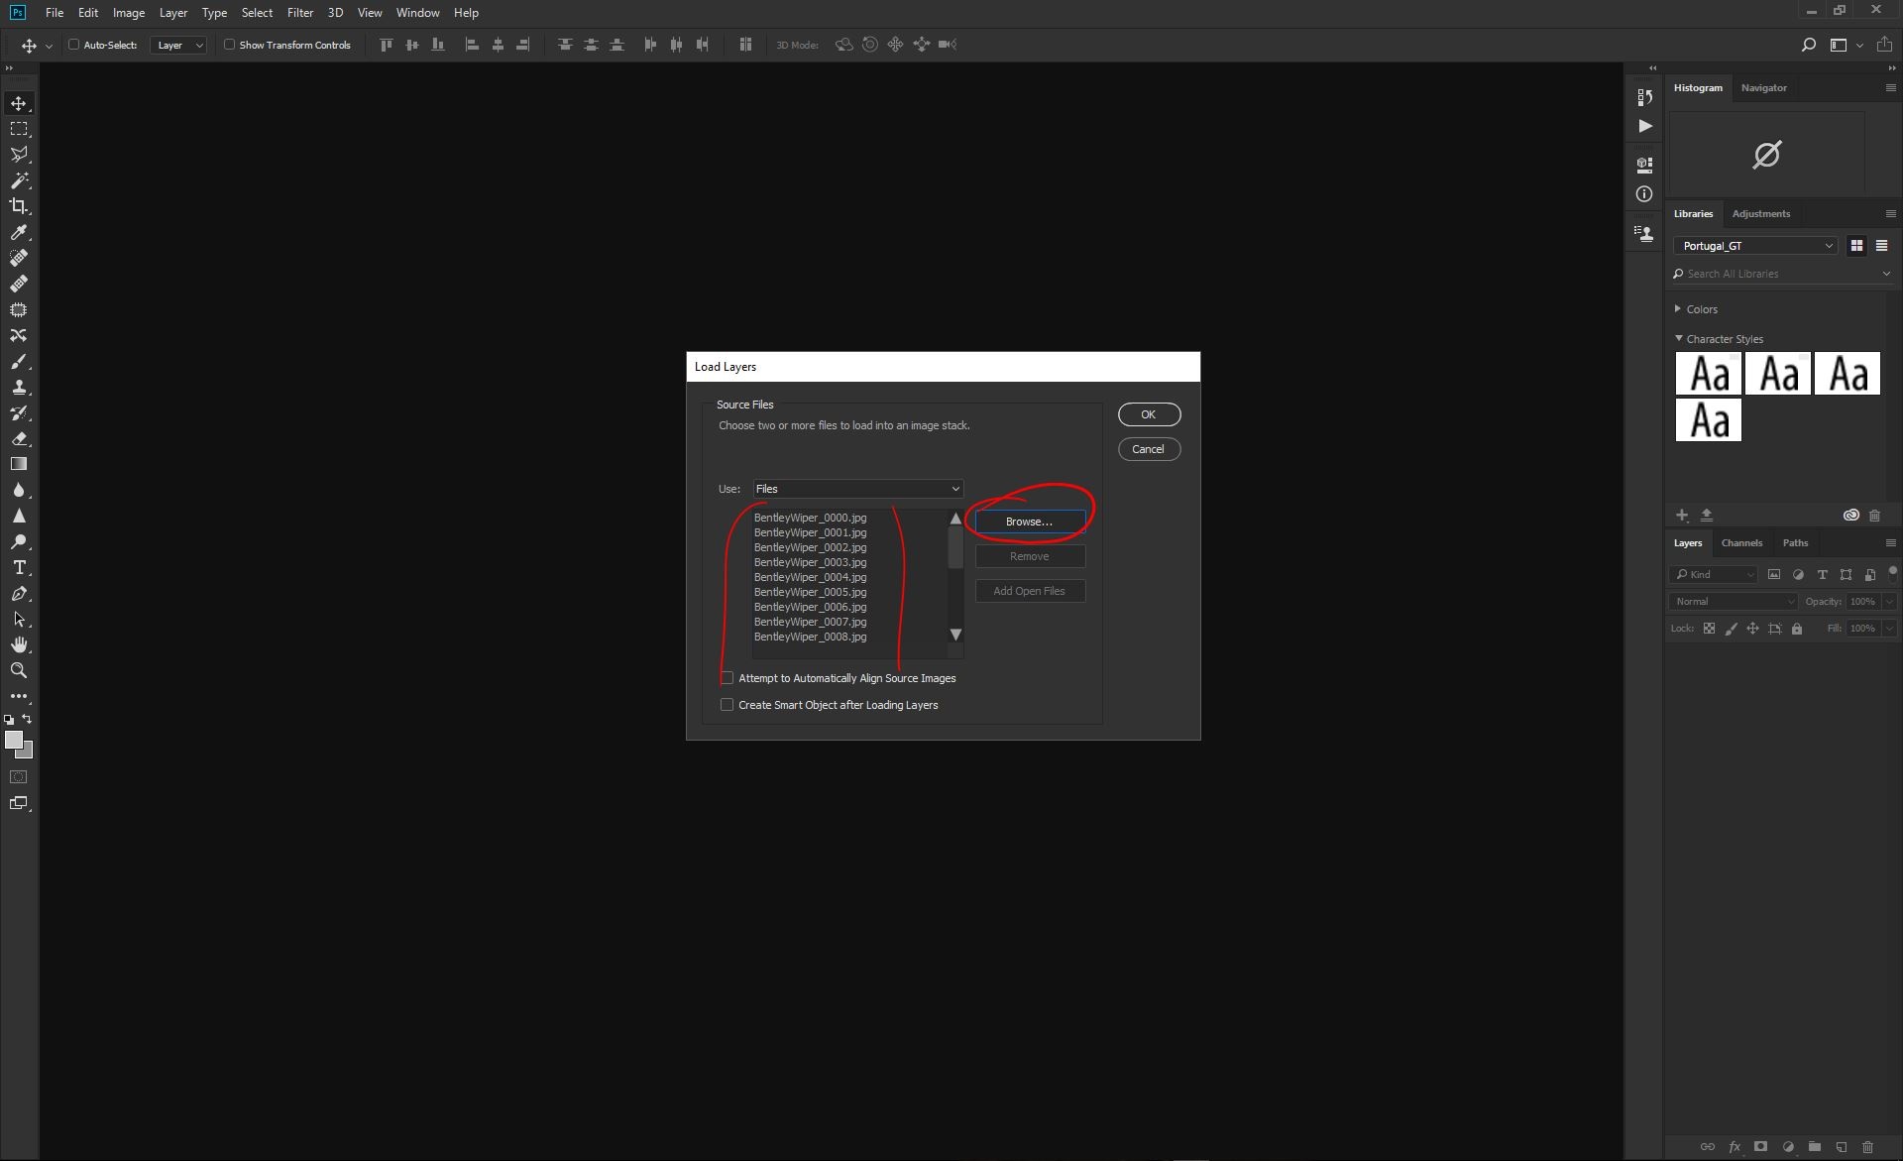
Task: Check Attempt to Automatically Align Source Images
Action: click(x=728, y=678)
